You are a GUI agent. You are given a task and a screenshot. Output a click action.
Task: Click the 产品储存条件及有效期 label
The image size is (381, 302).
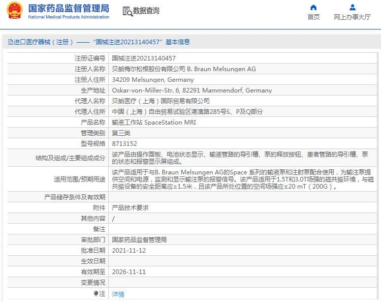tap(75, 197)
